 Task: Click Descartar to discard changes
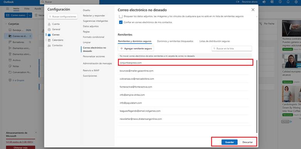tap(247, 142)
